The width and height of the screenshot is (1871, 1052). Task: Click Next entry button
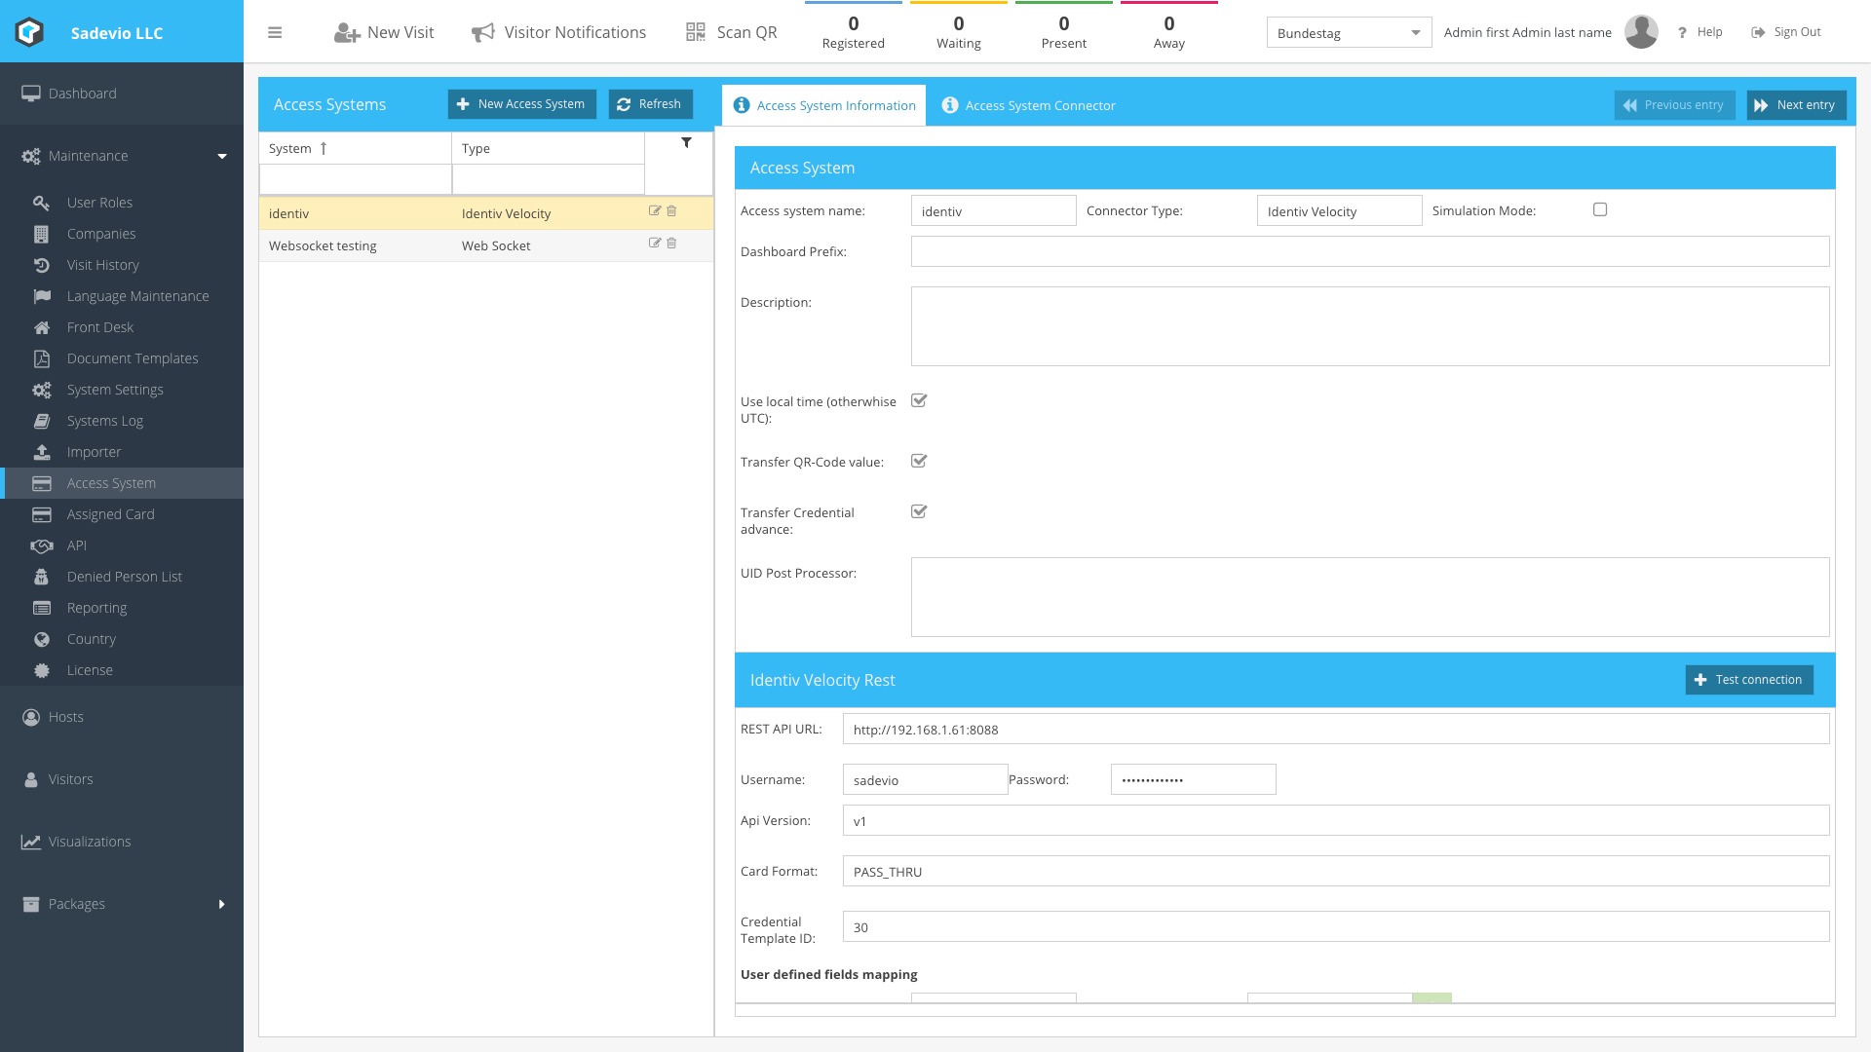1795,105
